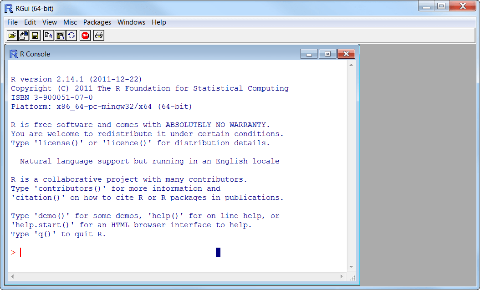Viewport: 480px width, 290px height.
Task: Click the Copy and paste toolbar icon
Action: tap(71, 36)
